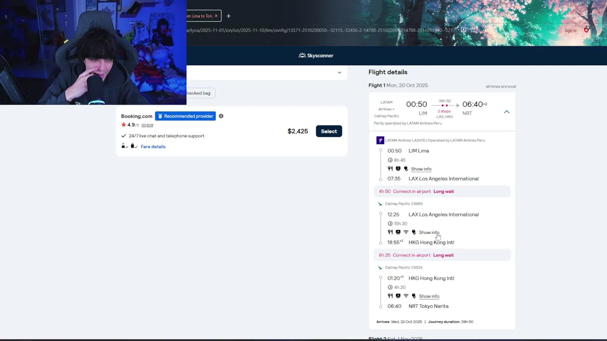
Task: Show info for the LIM to LAX leg
Action: 421,169
